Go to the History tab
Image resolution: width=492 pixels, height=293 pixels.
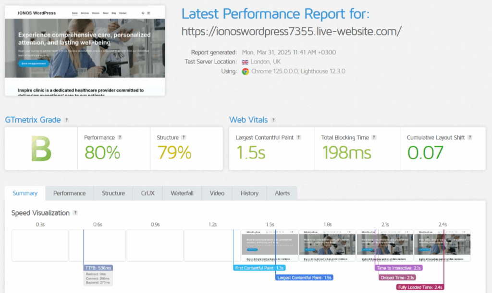click(249, 193)
